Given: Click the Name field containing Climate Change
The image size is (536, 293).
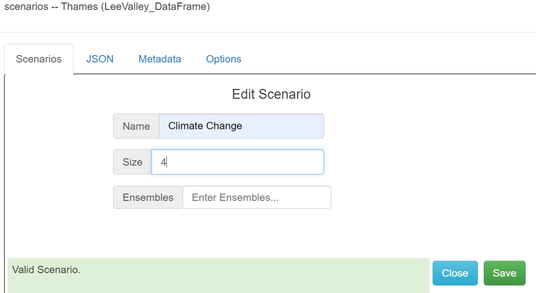Looking at the screenshot, I should pos(241,126).
